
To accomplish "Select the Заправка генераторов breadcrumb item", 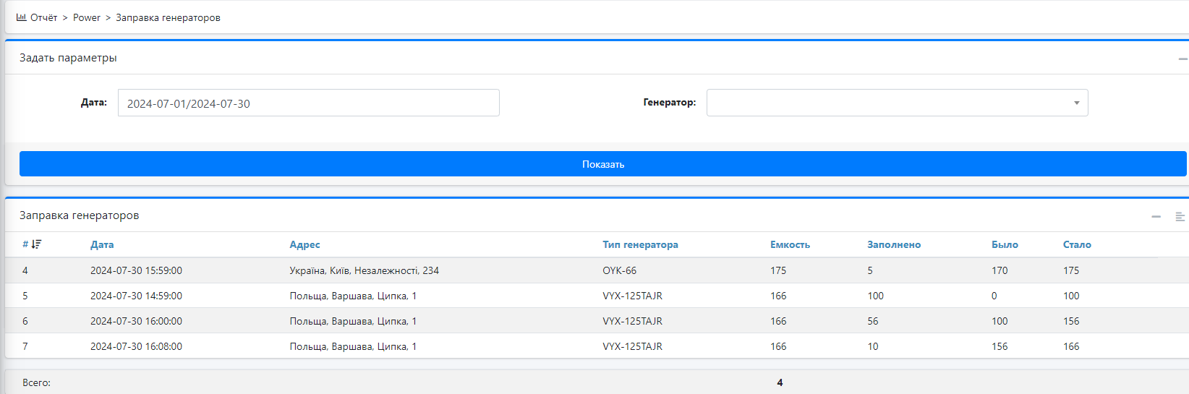I will pos(168,17).
